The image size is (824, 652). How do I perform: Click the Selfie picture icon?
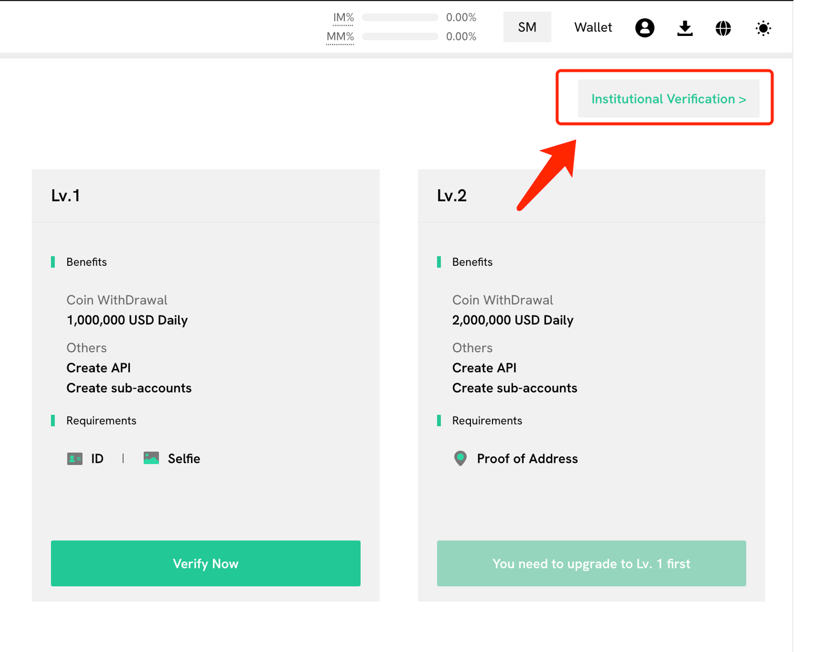coord(151,458)
